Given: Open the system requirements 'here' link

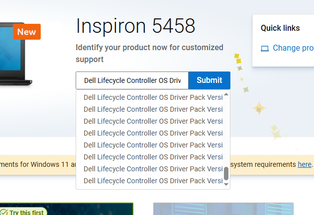Looking at the screenshot, I should pos(305,164).
